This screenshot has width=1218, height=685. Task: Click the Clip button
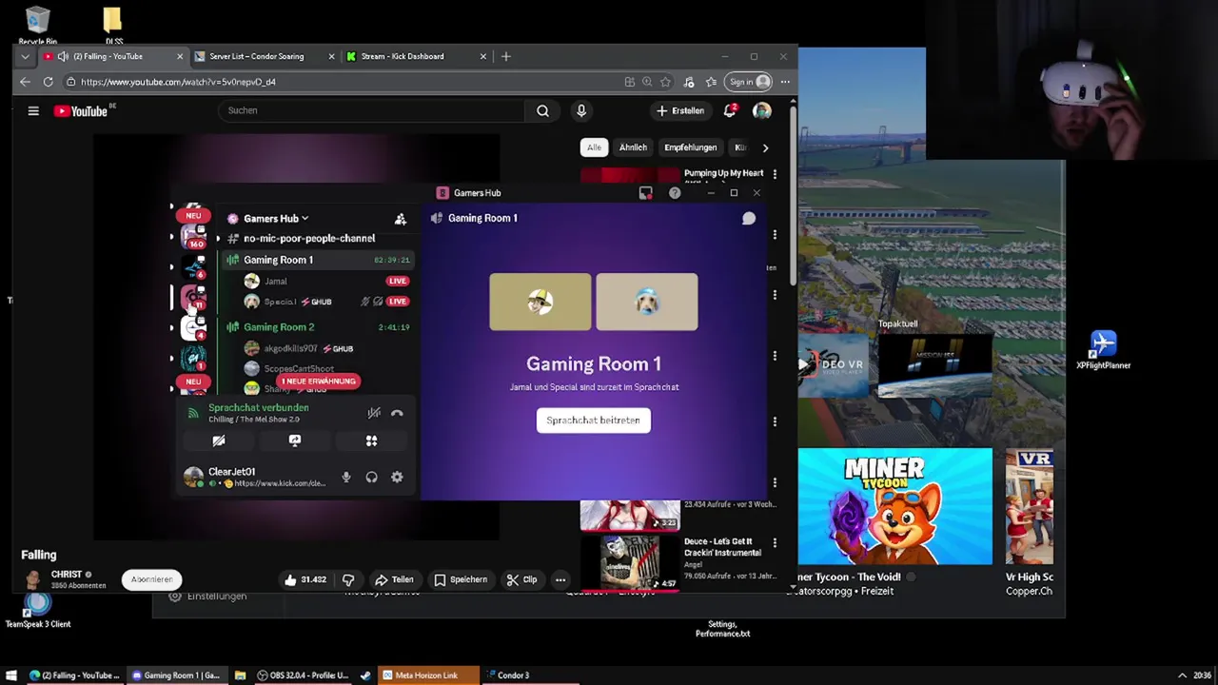521,579
